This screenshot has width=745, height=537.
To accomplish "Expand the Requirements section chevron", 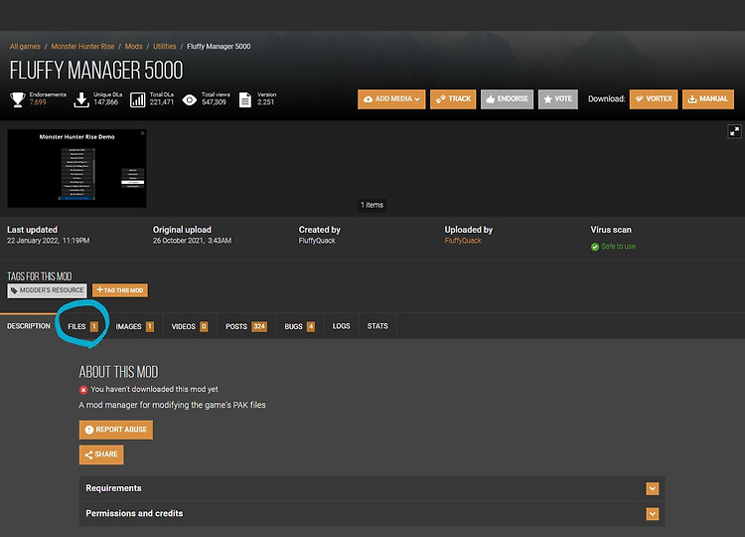I will pyautogui.click(x=652, y=488).
